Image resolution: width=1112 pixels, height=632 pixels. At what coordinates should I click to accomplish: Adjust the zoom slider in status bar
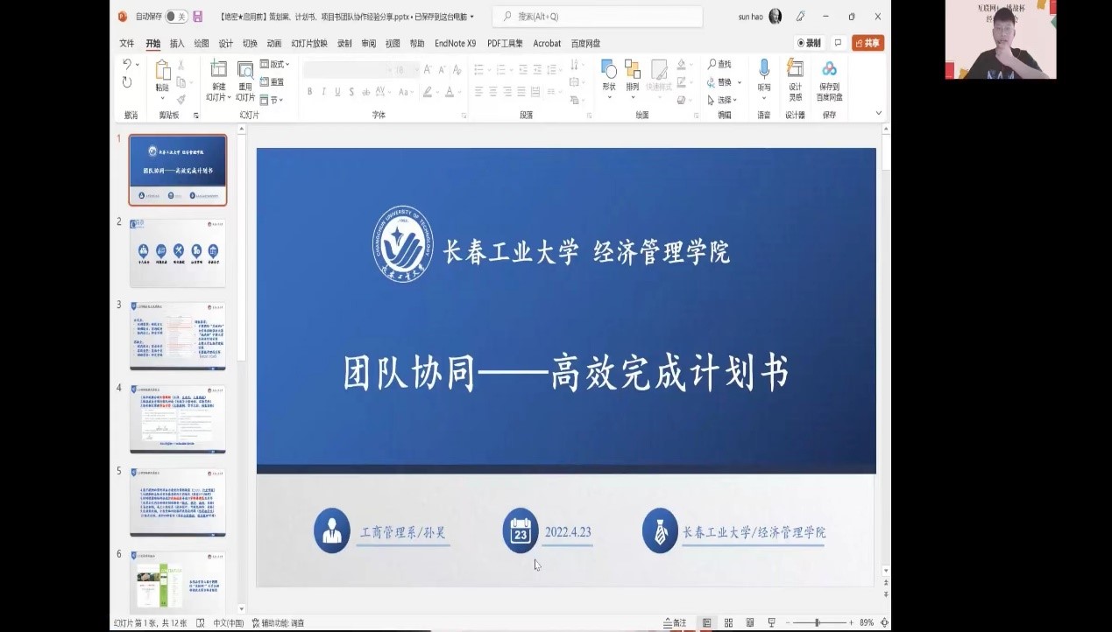(818, 622)
